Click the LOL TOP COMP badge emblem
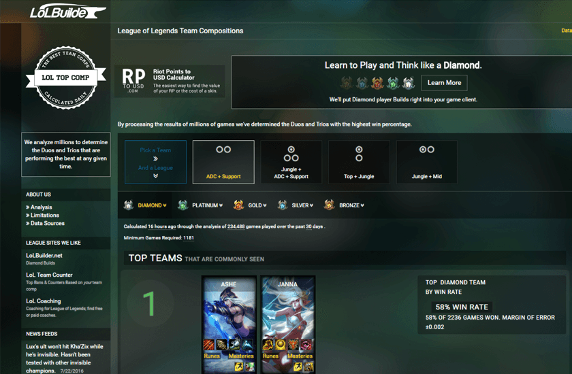Viewport: 572px width, 374px height. (x=66, y=78)
